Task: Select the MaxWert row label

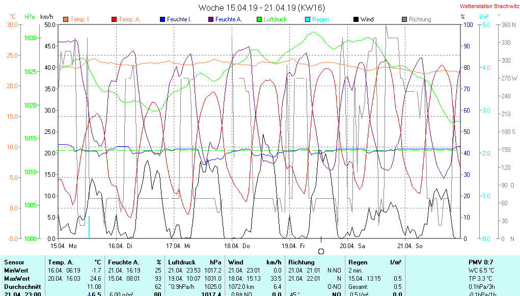Action: pos(17,279)
